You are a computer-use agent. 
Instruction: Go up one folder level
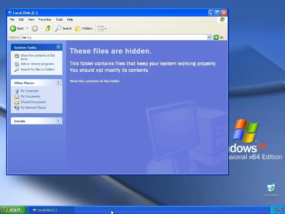click(x=48, y=28)
